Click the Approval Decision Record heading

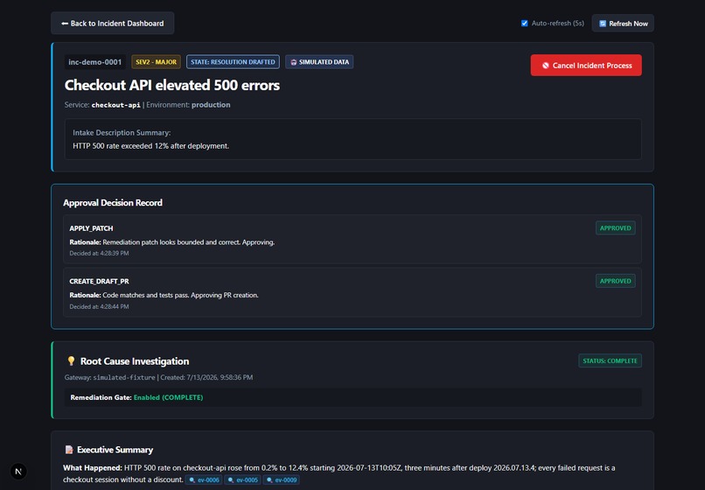pyautogui.click(x=113, y=203)
